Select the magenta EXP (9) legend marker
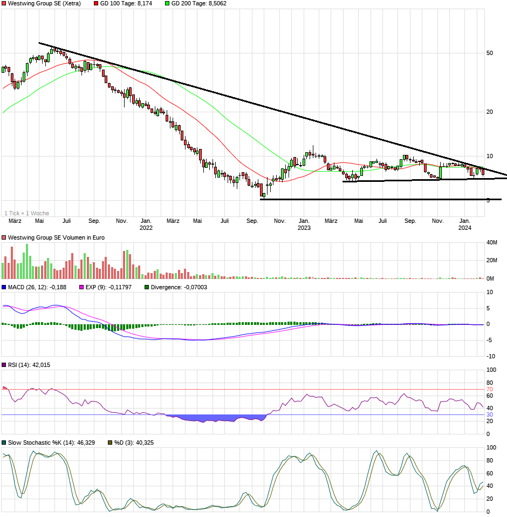 (x=82, y=287)
